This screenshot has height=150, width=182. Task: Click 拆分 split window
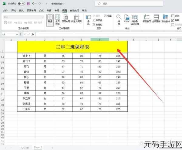pyautogui.click(x=175, y=16)
